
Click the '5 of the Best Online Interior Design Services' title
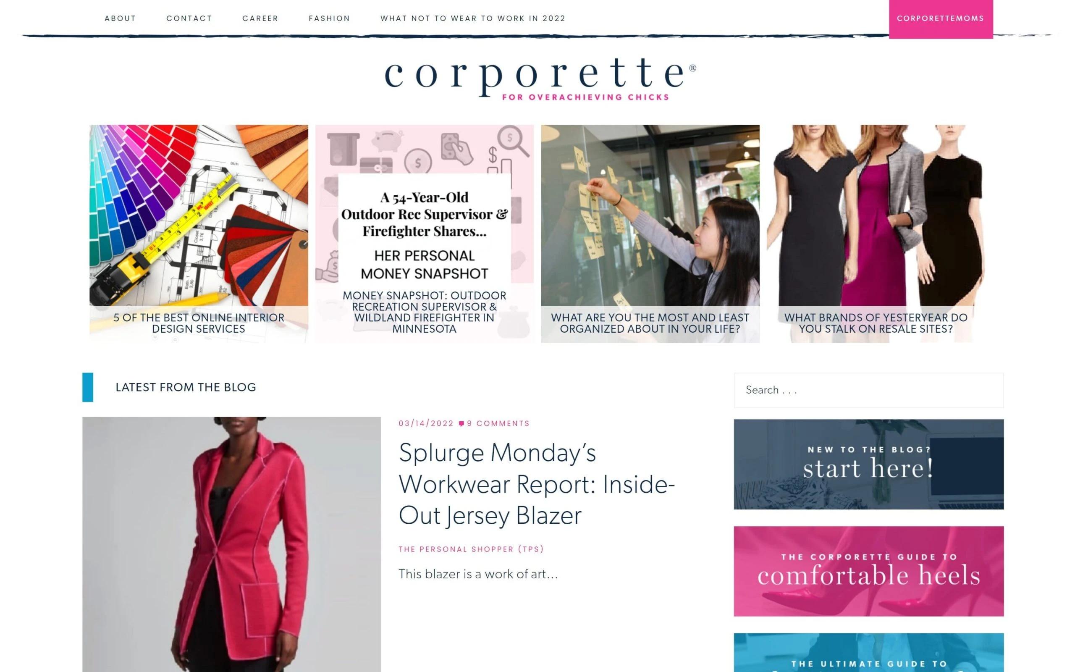click(x=199, y=323)
